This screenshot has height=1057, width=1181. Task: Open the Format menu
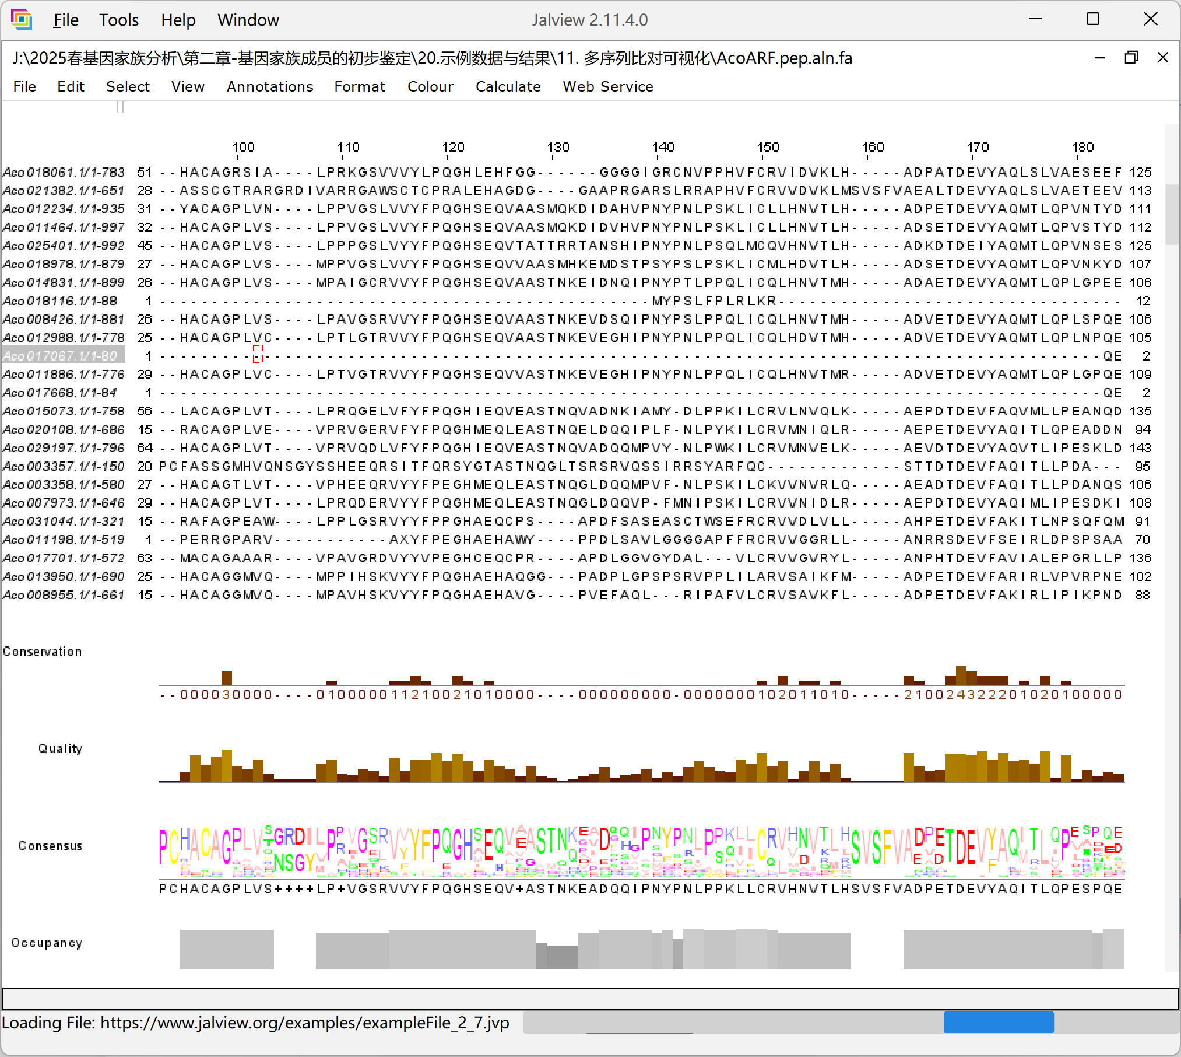[359, 87]
